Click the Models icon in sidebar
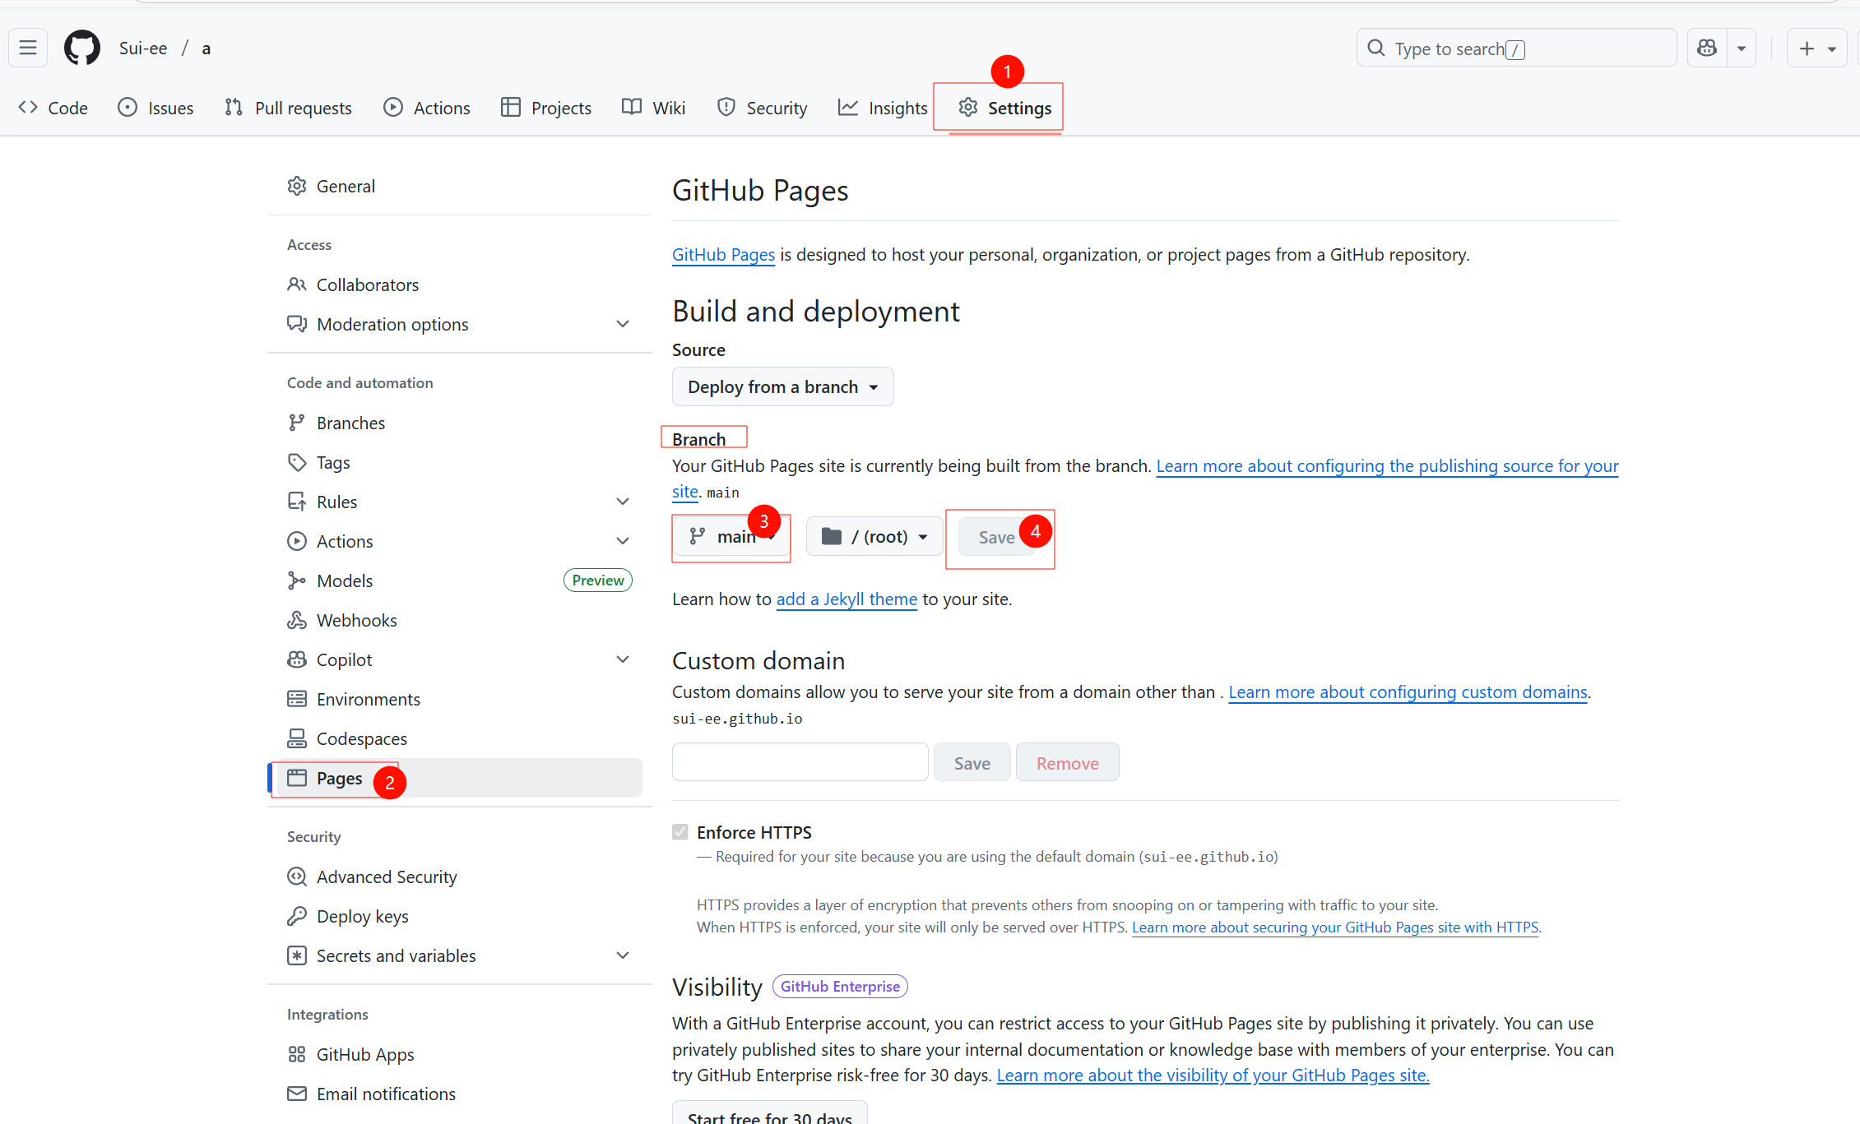 click(x=297, y=581)
